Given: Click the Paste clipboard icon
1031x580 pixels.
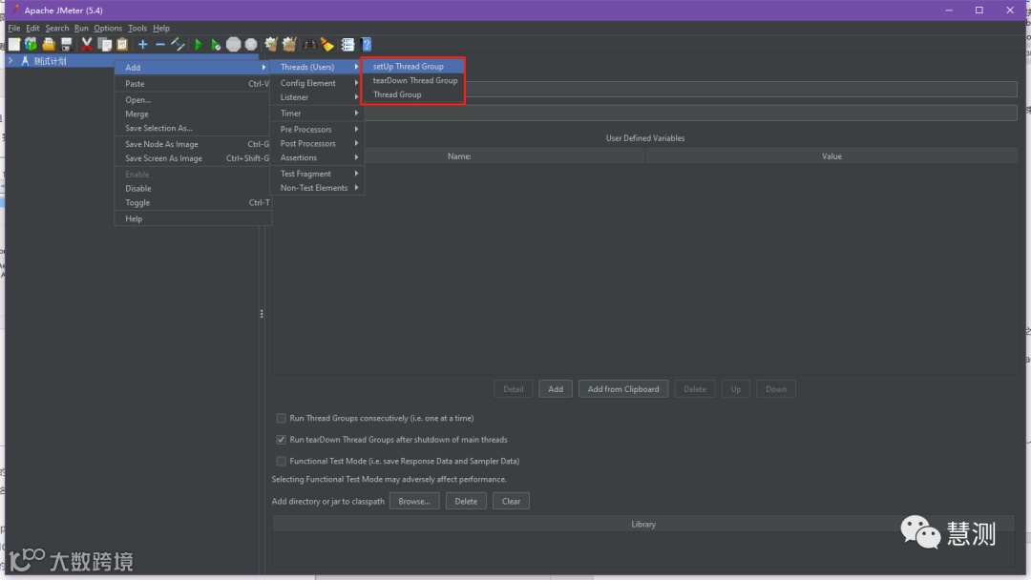Looking at the screenshot, I should click(122, 45).
